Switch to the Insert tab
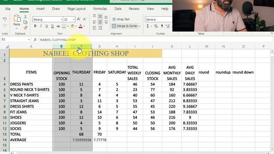Screen dimensions: 274x154 pyautogui.click(x=40, y=9)
